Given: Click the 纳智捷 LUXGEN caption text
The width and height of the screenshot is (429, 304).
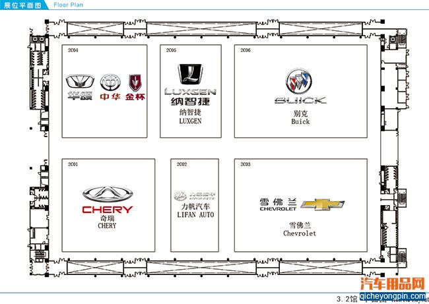Looking at the screenshot, I should pyautogui.click(x=191, y=117).
